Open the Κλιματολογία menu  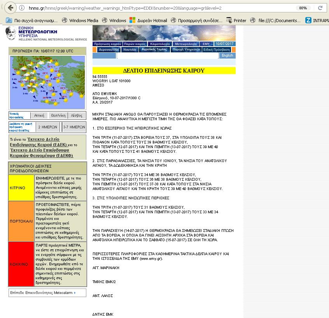click(160, 44)
